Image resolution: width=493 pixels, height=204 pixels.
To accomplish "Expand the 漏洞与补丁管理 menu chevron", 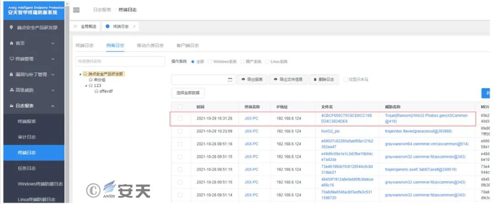I will coord(53,75).
